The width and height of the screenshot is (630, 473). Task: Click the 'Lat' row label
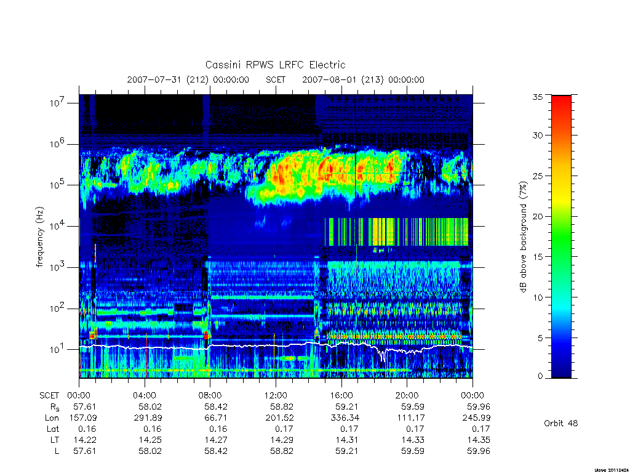click(53, 429)
